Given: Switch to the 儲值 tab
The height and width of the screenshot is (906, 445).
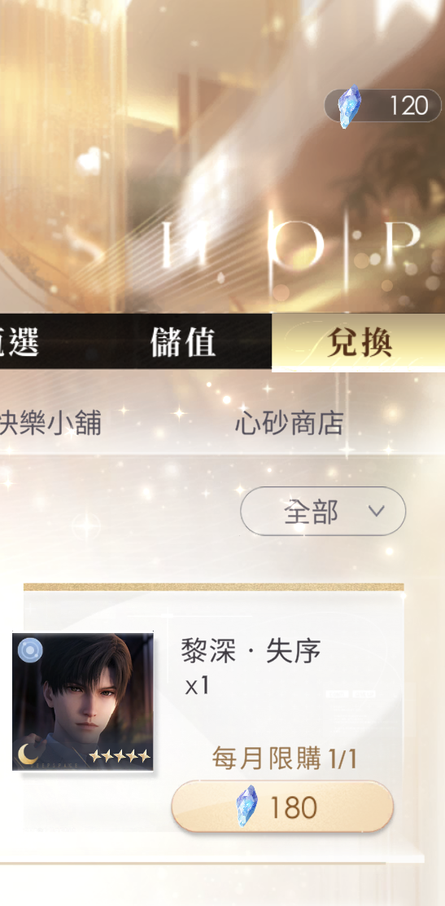Looking at the screenshot, I should coord(183,342).
